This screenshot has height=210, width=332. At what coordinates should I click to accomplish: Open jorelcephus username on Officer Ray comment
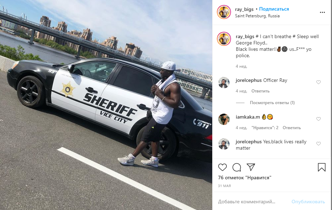249,80
